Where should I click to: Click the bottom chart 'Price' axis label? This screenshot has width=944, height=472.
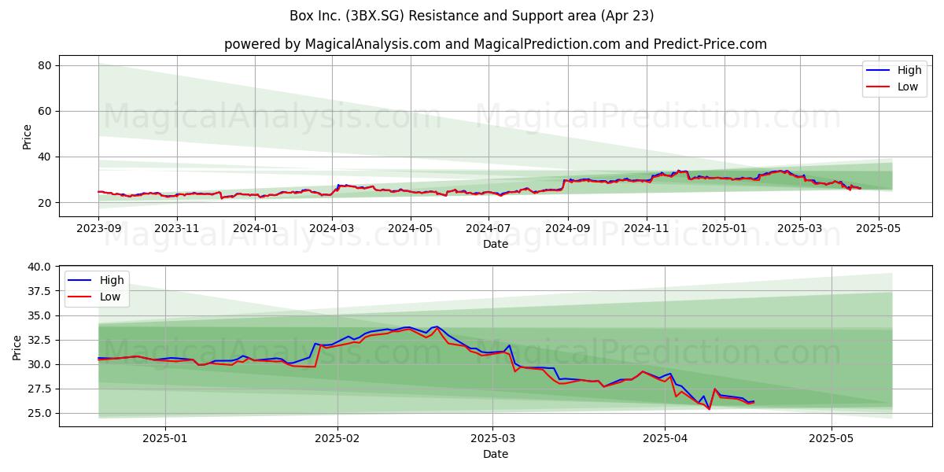click(x=17, y=346)
